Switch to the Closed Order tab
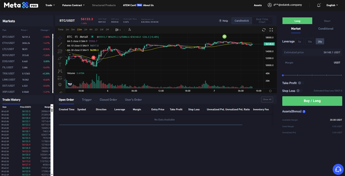345x176 pixels. [x=108, y=99]
